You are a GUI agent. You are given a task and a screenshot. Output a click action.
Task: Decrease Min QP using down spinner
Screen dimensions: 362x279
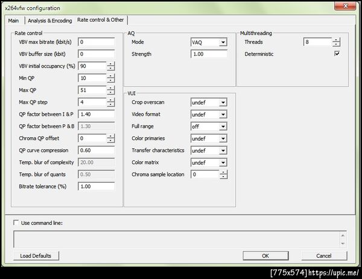(111, 81)
